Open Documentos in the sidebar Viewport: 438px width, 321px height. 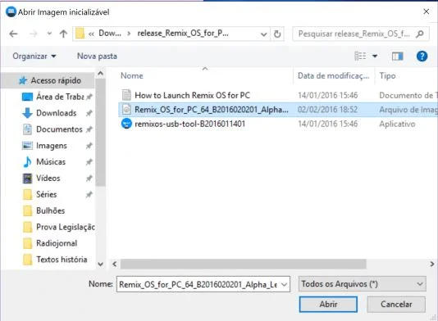[59, 129]
